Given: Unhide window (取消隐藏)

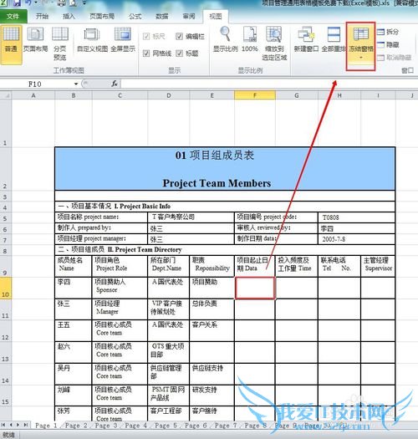Looking at the screenshot, I should pos(395,58).
